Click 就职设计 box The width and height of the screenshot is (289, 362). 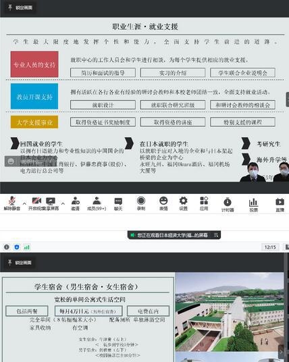[x=103, y=105]
